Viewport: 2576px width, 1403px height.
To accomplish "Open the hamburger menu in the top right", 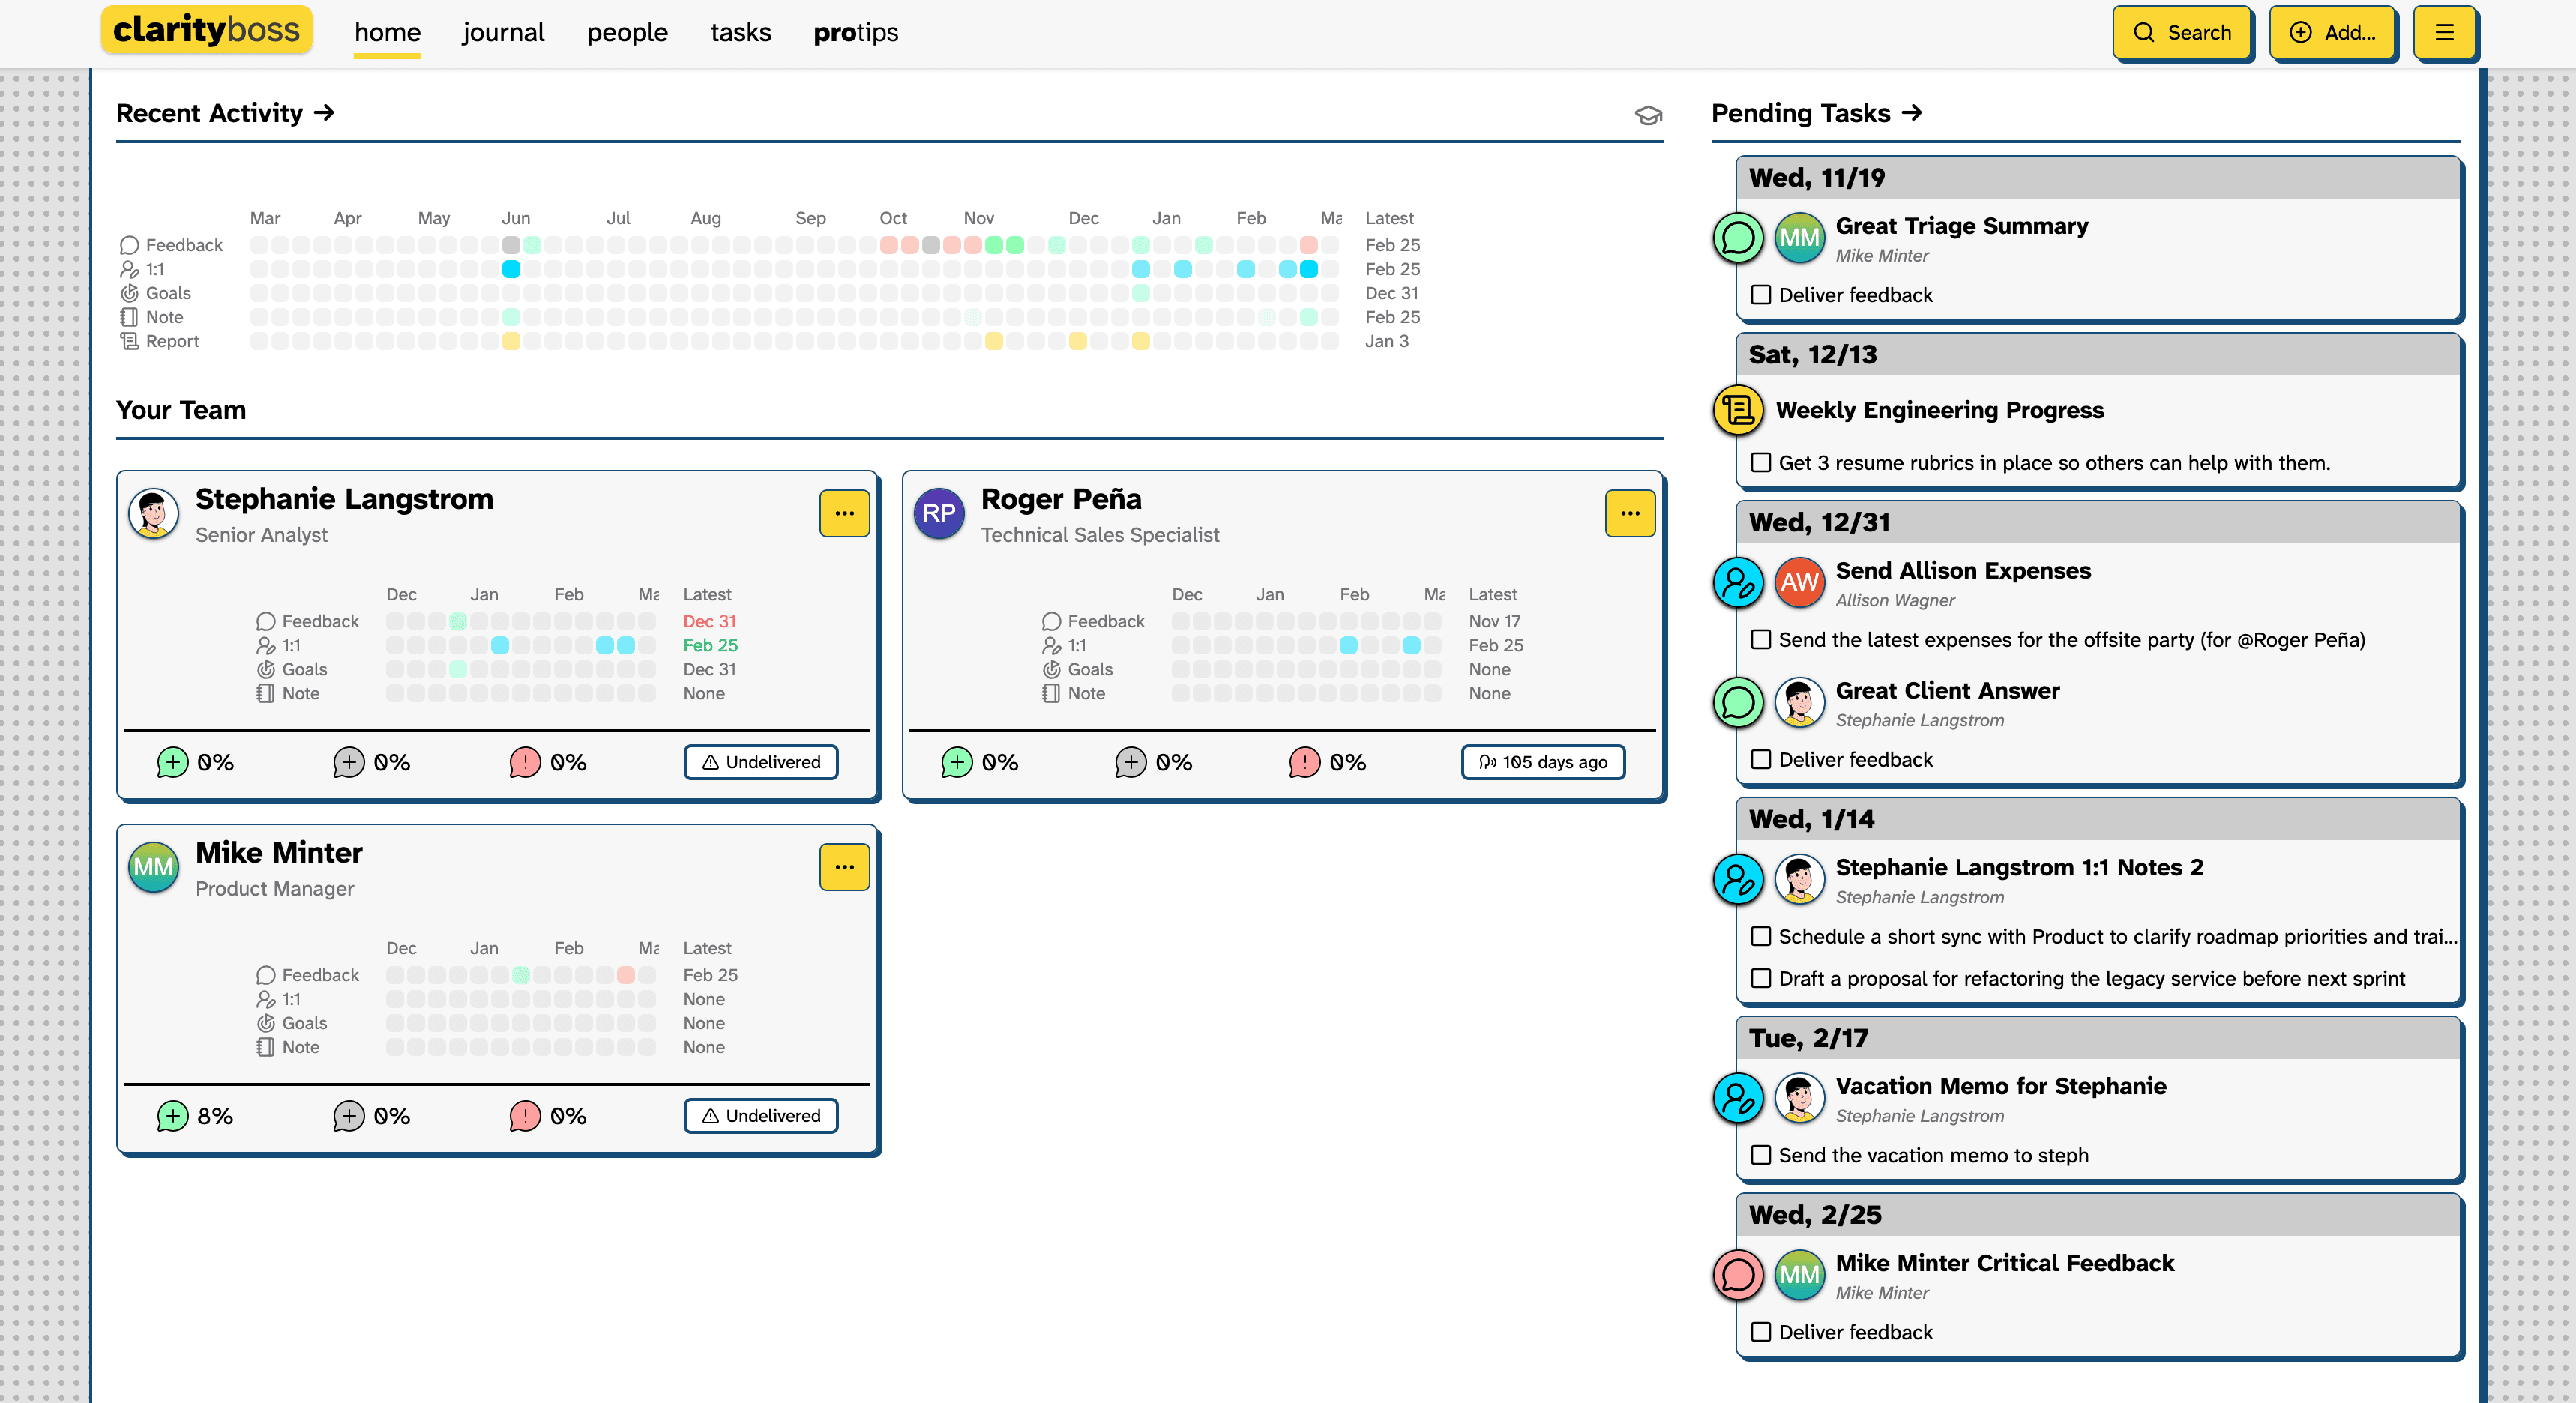I will coord(2445,32).
